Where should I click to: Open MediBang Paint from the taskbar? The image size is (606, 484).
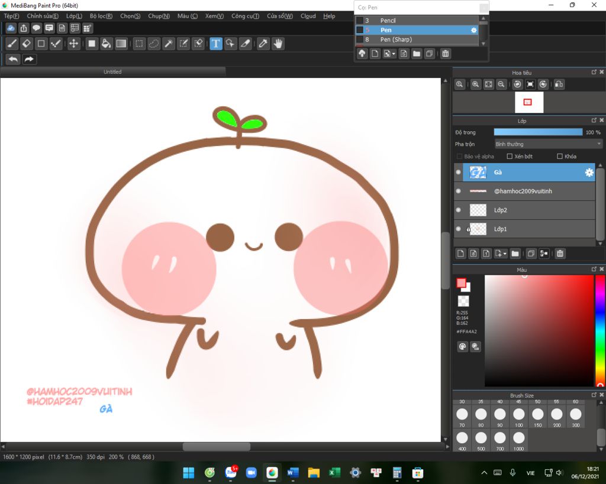tap(272, 473)
